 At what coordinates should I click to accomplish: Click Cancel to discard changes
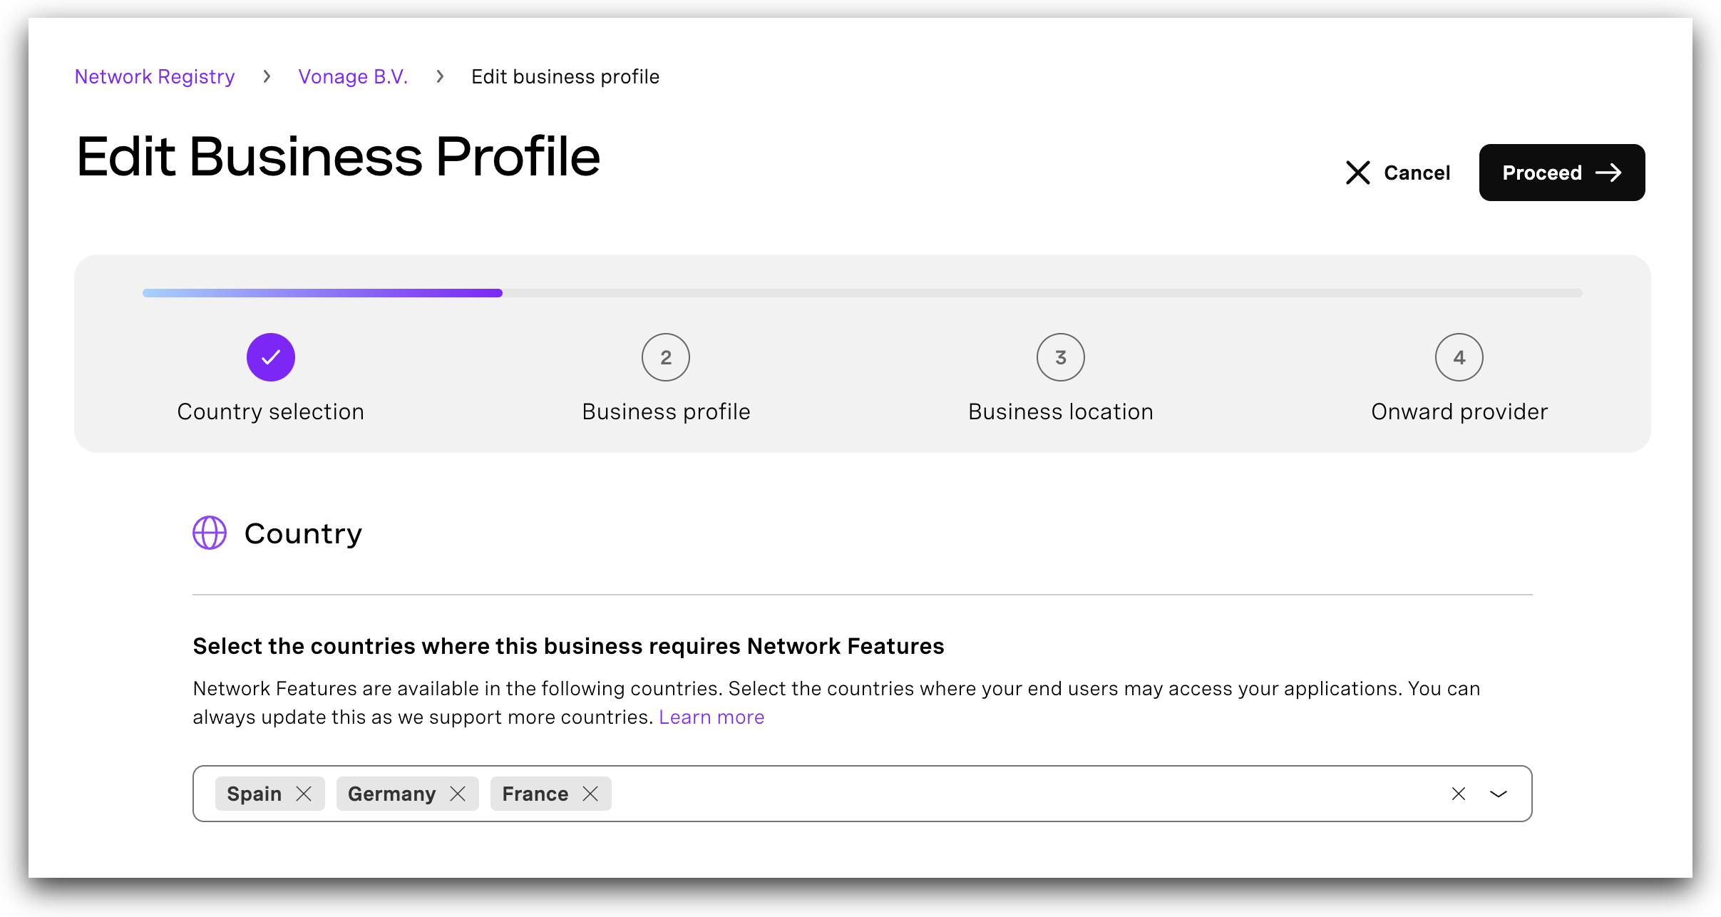click(1416, 173)
